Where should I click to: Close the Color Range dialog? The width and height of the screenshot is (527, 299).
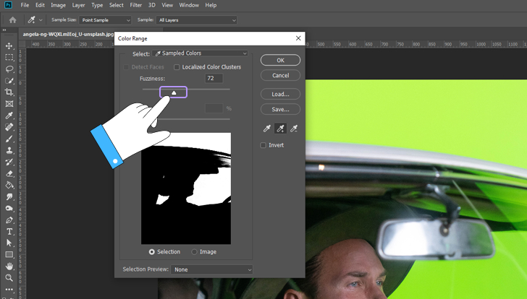click(298, 38)
